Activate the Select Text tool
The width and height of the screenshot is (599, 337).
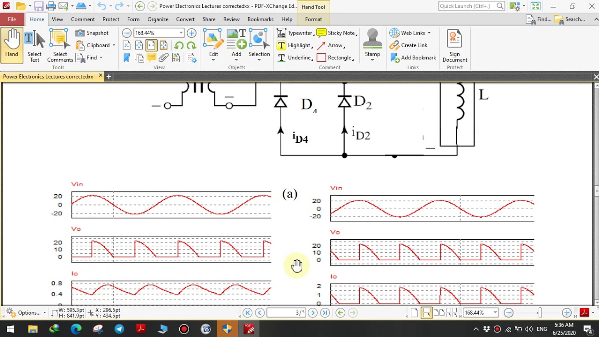(34, 45)
